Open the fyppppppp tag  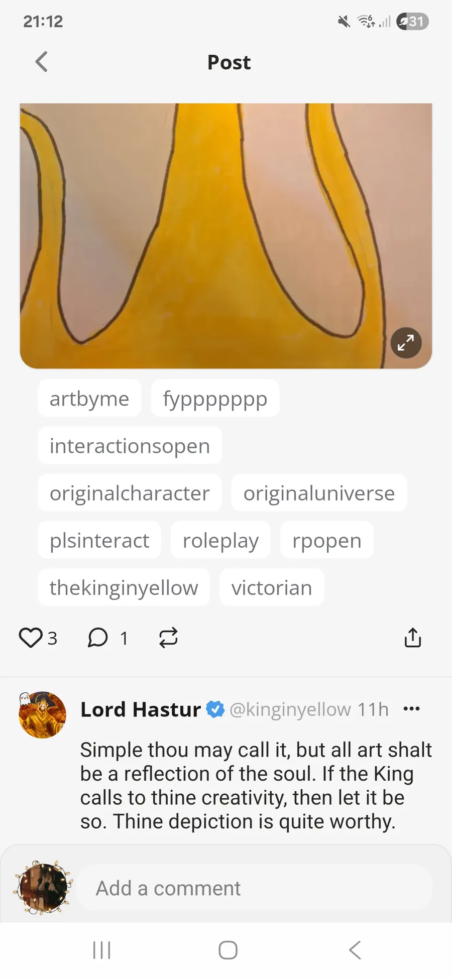click(215, 399)
